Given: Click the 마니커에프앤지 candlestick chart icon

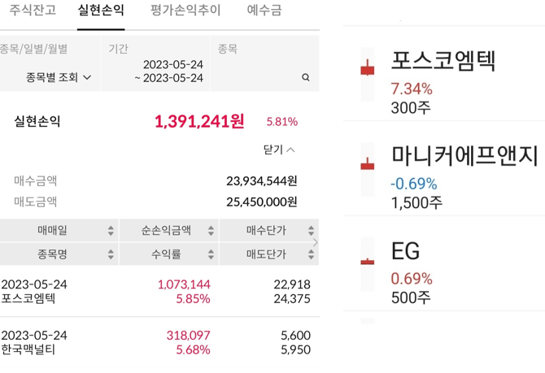Looking at the screenshot, I should [x=368, y=169].
